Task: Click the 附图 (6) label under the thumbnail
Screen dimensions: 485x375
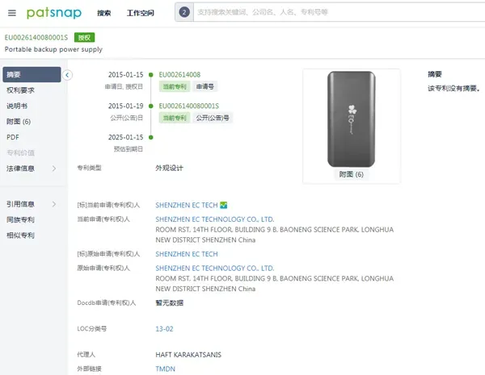Action: pyautogui.click(x=352, y=174)
